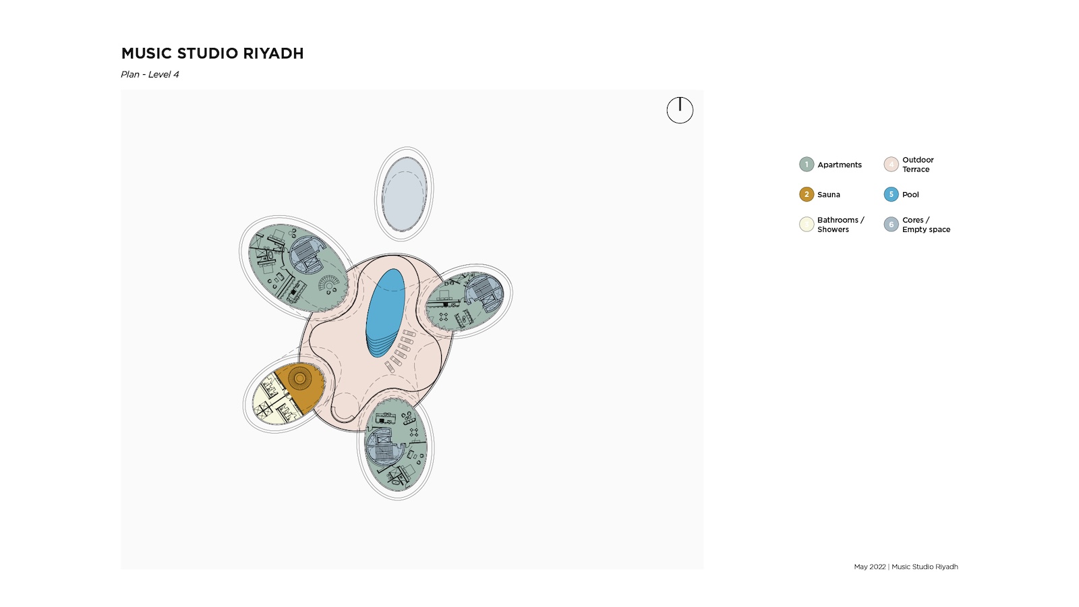Click the number 5 Pool legend circle

pos(891,194)
